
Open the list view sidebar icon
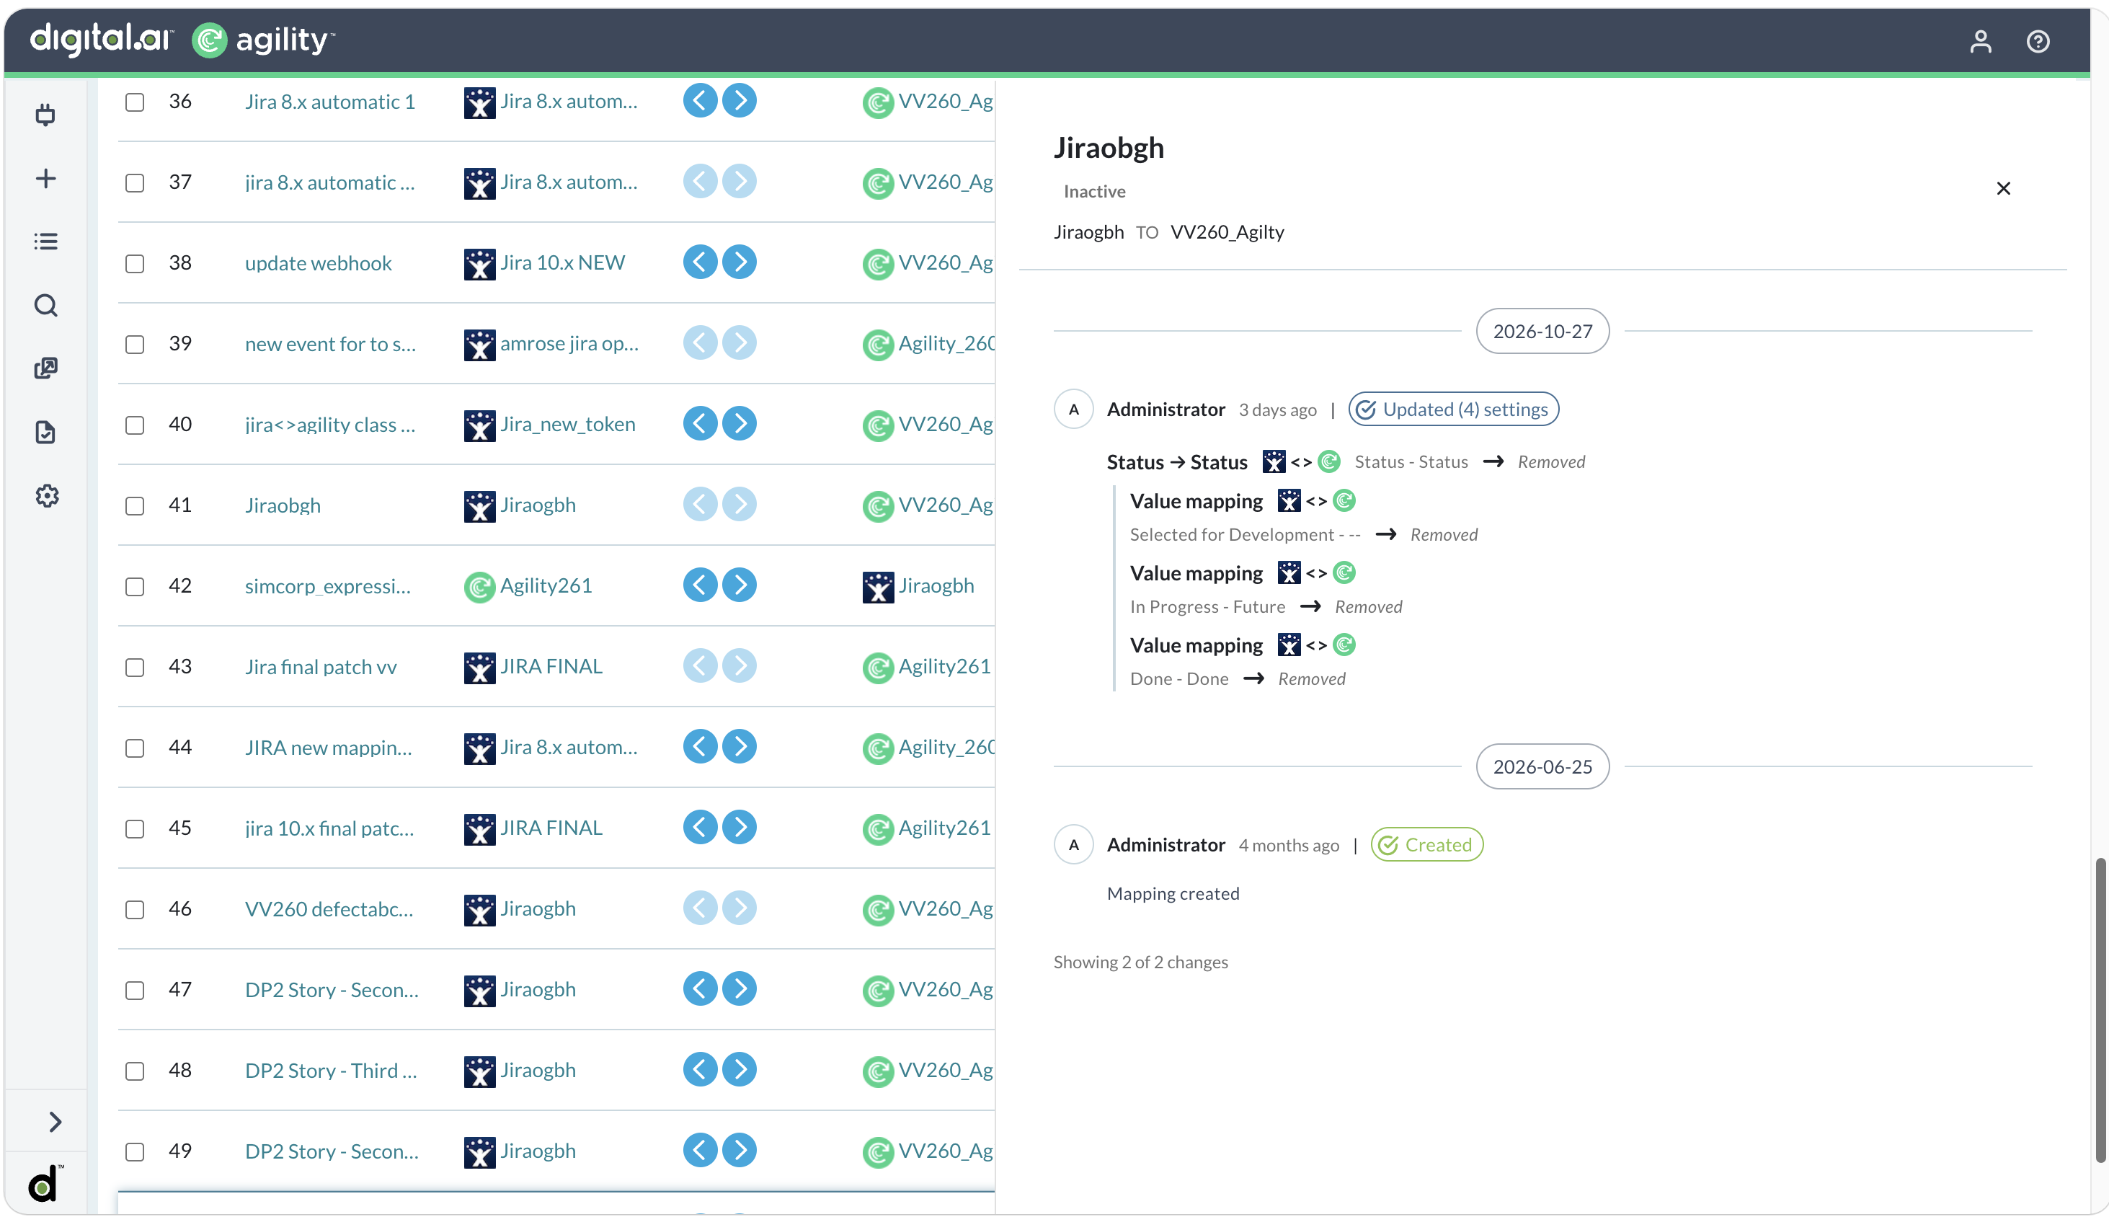(x=46, y=242)
